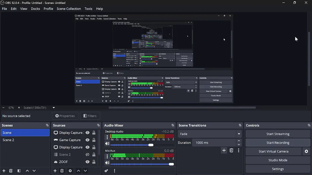The height and width of the screenshot is (175, 312).
Task: Open the Help menu
Action: tap(99, 9)
